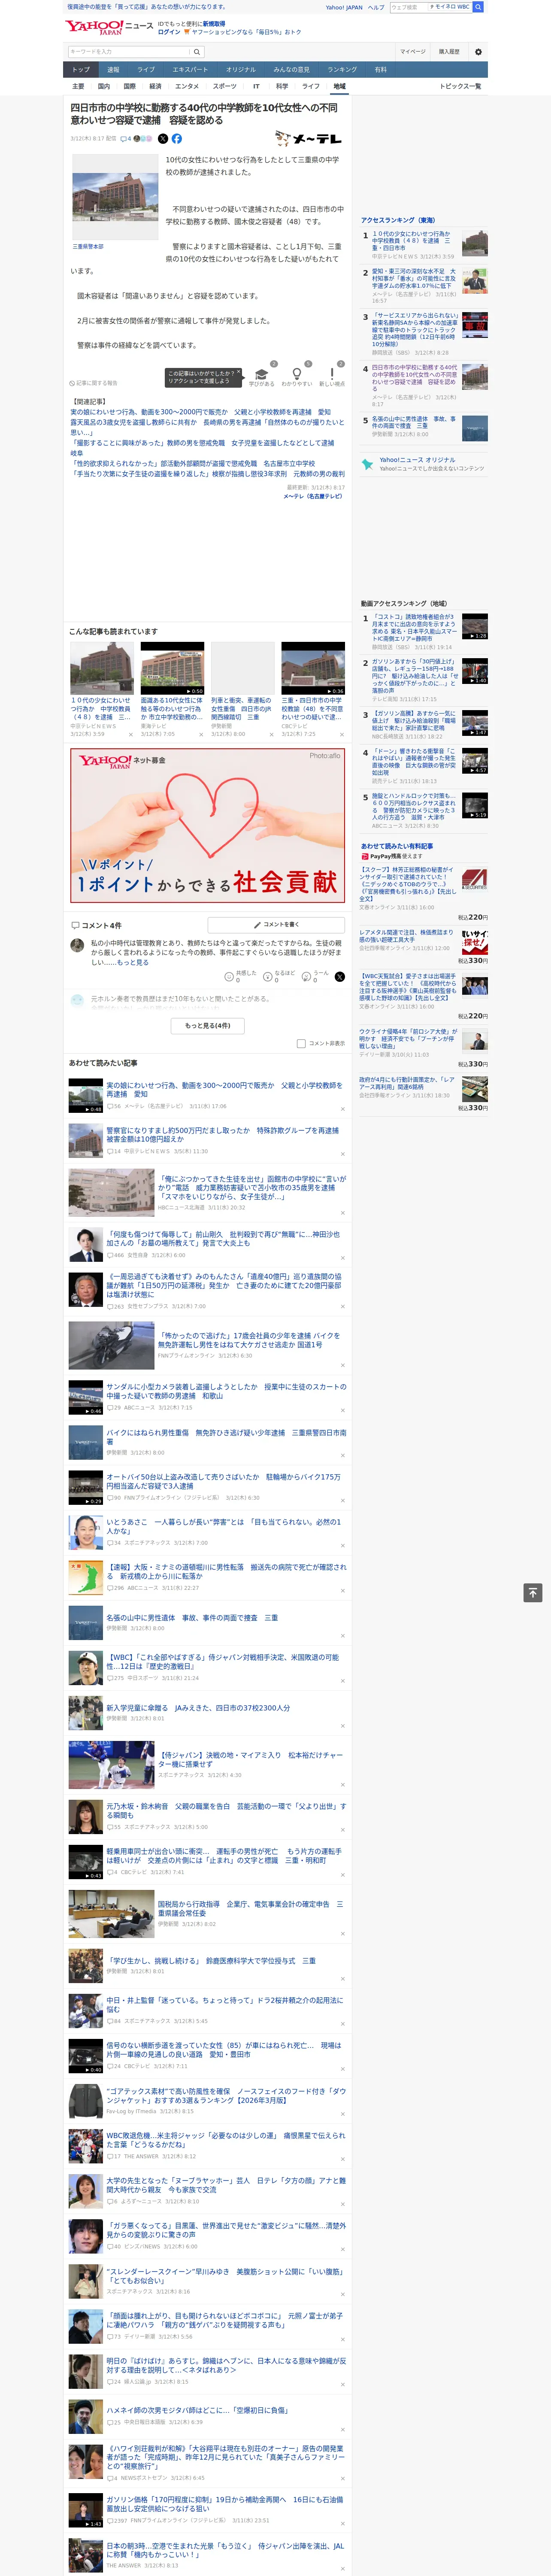Click the ログイン link
The width and height of the screenshot is (551, 2576).
coord(169,32)
